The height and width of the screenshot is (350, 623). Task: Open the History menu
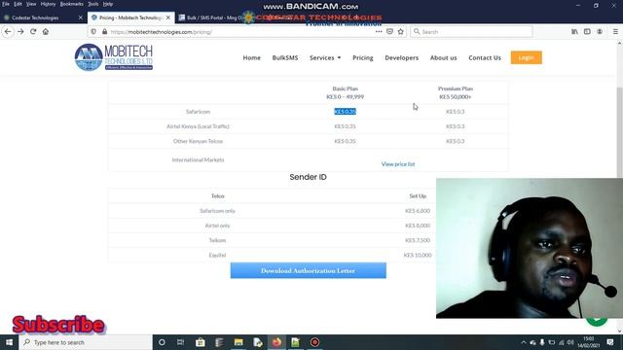[x=48, y=4]
